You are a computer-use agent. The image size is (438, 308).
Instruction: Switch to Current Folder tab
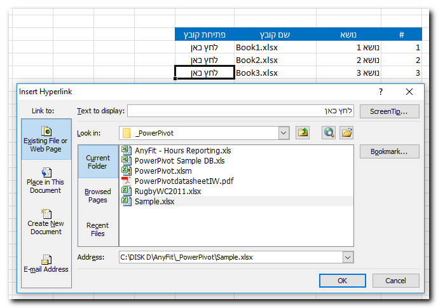click(x=98, y=161)
